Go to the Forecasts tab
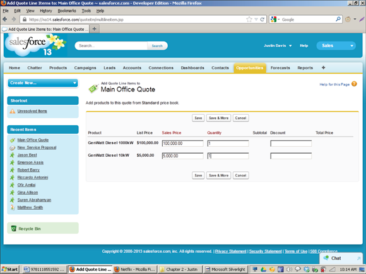 coord(280,68)
